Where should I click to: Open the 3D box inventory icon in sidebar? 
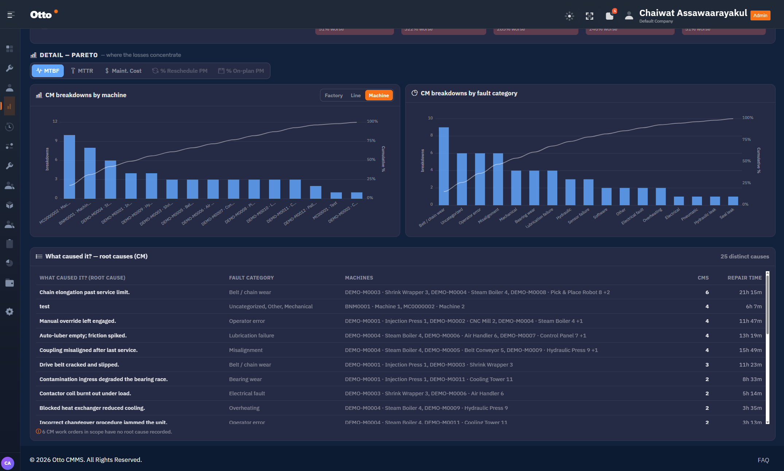pyautogui.click(x=10, y=205)
